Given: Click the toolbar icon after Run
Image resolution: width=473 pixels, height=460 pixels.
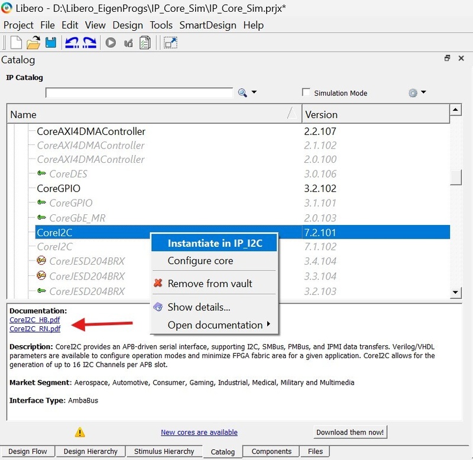Looking at the screenshot, I should tap(128, 43).
